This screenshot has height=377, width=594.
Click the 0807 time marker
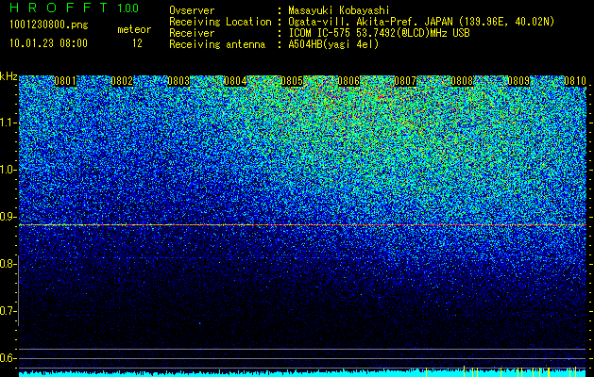pos(405,81)
